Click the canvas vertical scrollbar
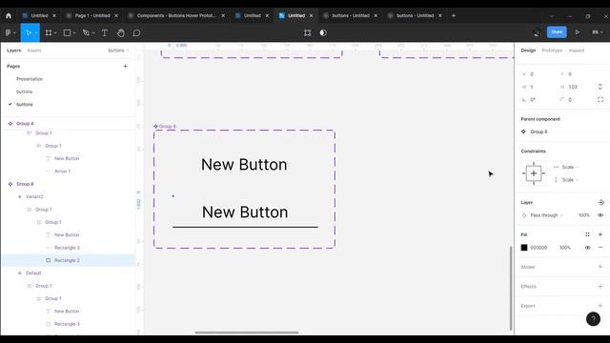610x343 pixels. click(511, 288)
